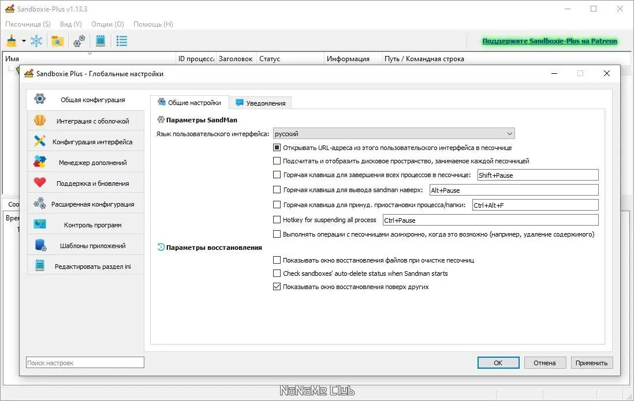634x401 pixels.
Task: Click the Информация column header in main window
Action: 353,59
